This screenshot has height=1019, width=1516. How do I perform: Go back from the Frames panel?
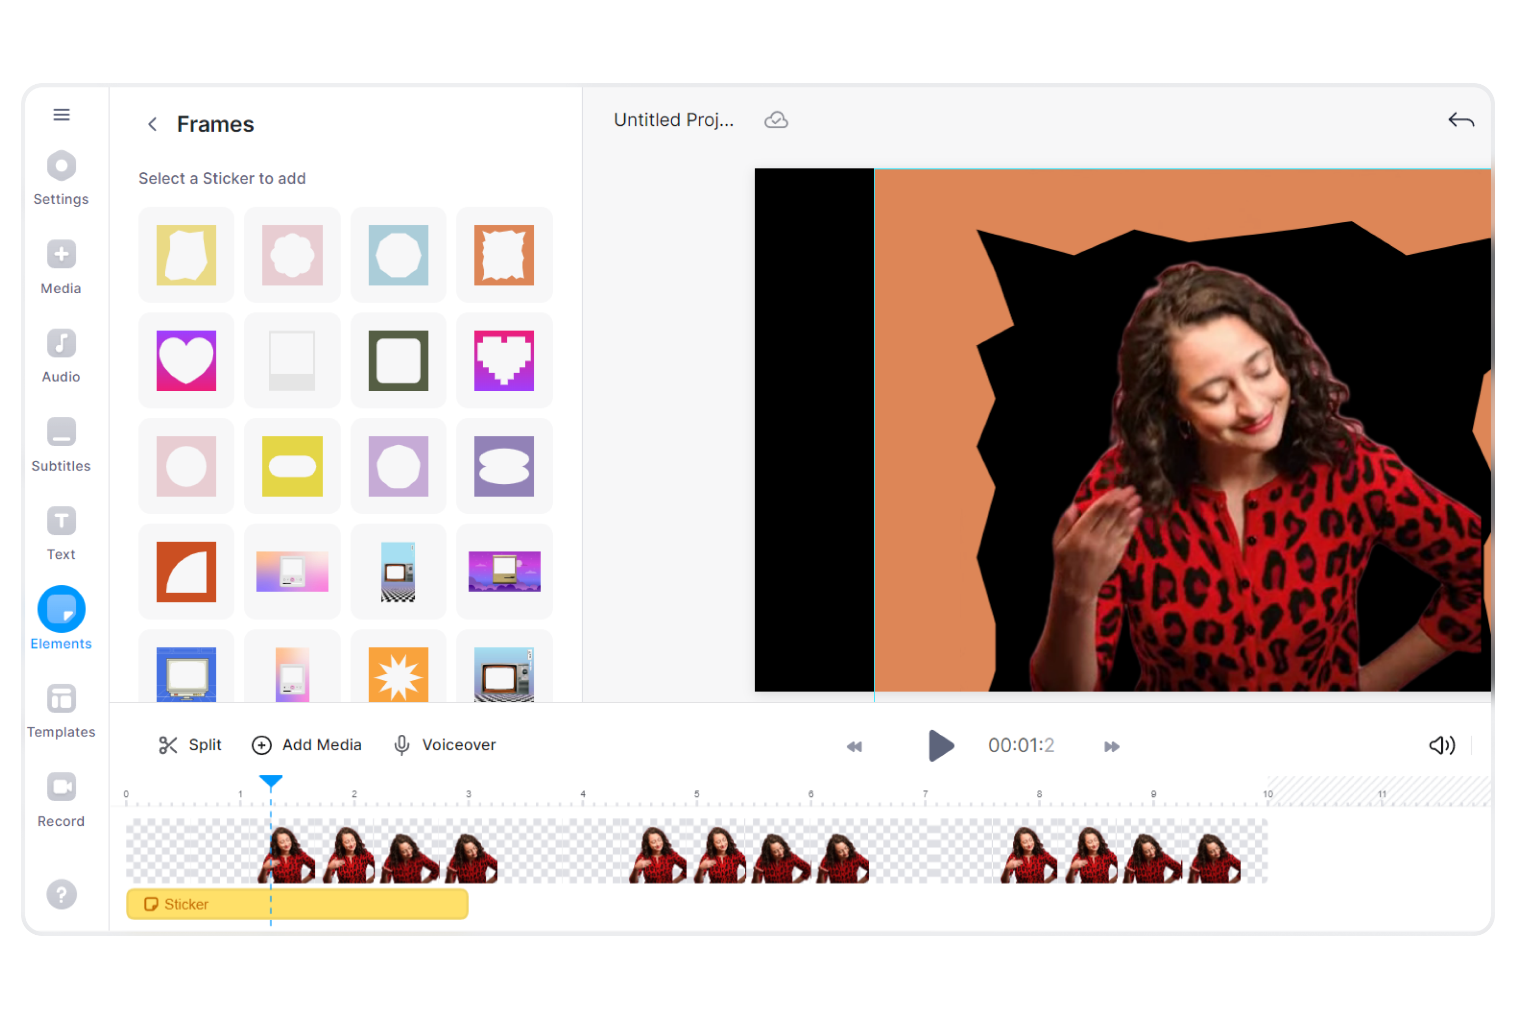(152, 124)
